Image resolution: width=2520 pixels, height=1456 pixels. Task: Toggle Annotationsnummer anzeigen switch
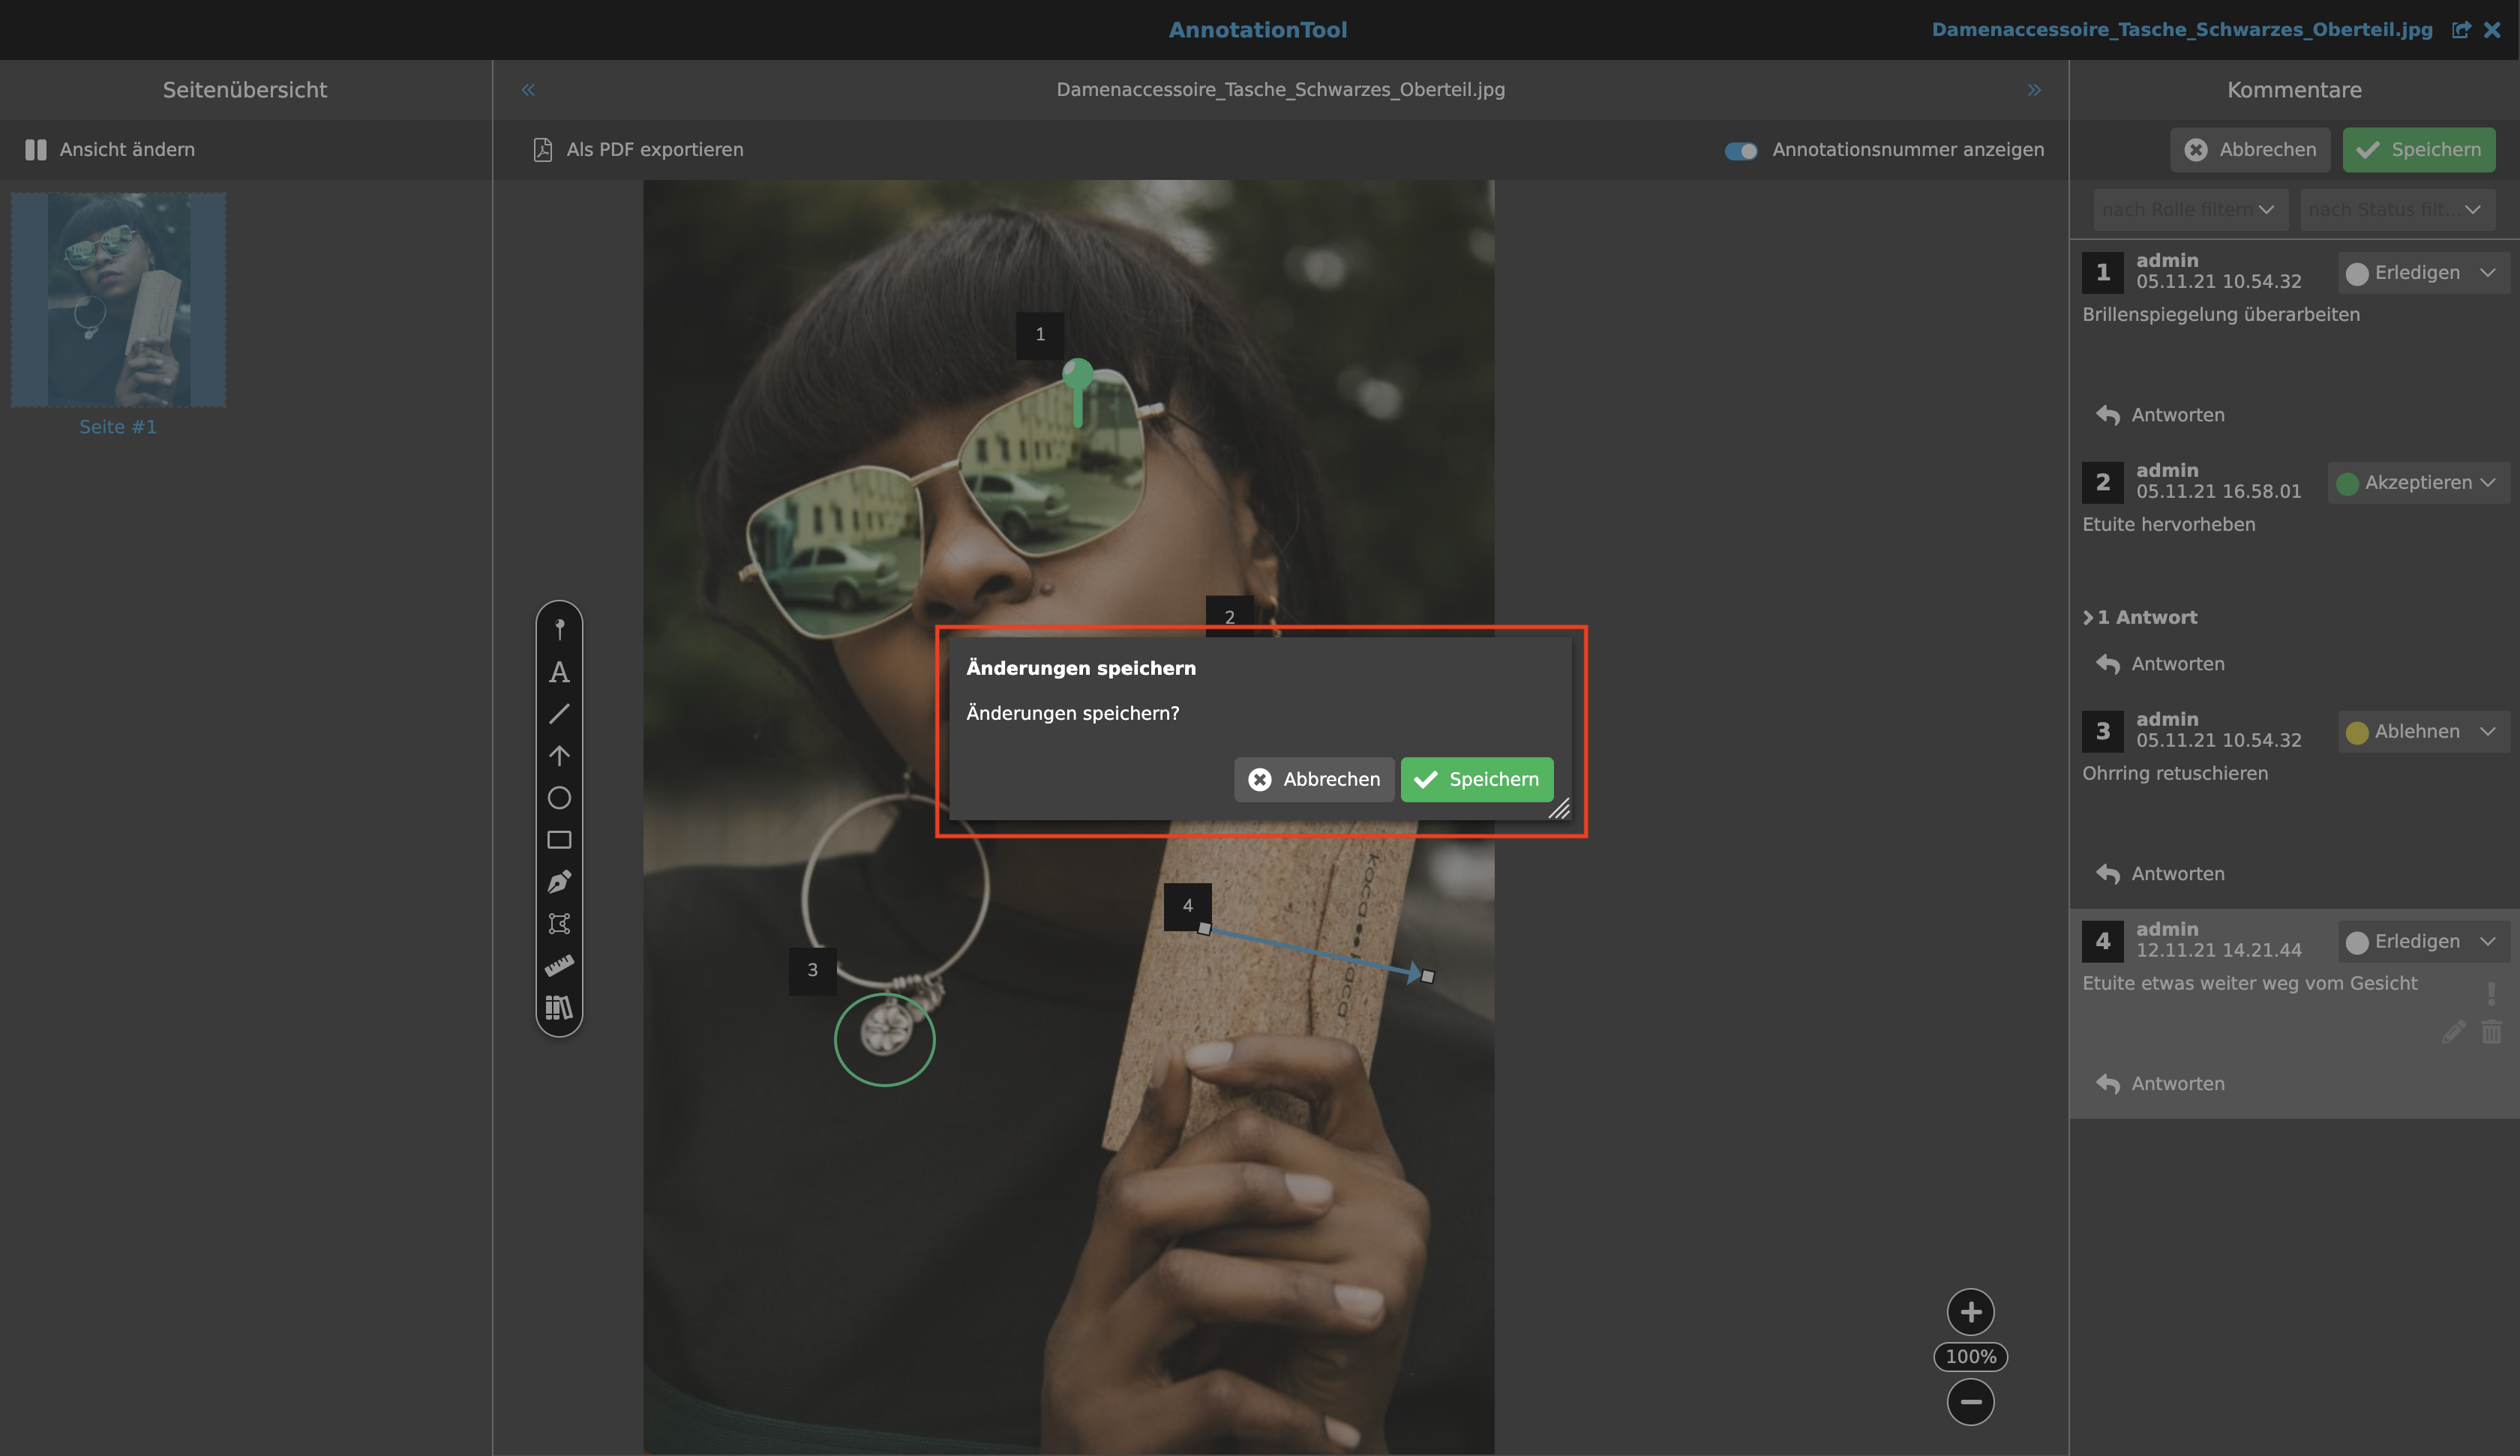coord(1741,150)
